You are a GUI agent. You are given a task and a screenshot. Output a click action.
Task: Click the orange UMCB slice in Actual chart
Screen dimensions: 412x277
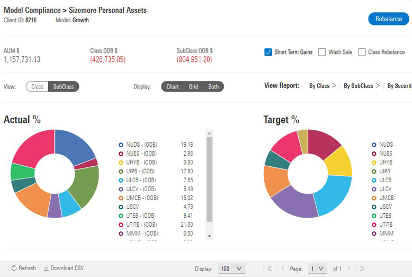click(34, 200)
